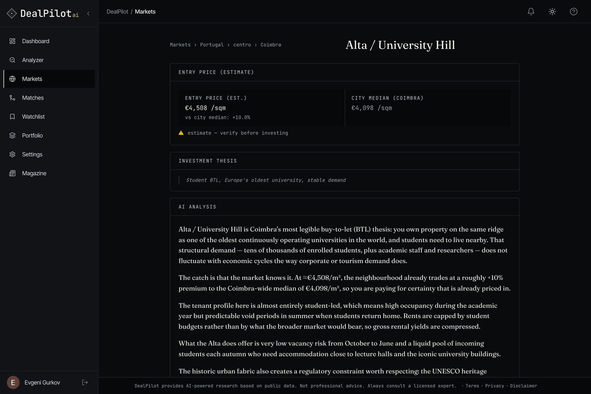Click the Settings gear icon
The height and width of the screenshot is (394, 591).
click(12, 154)
